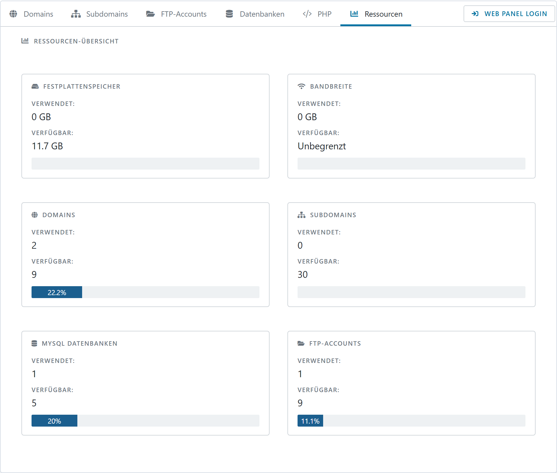Click the database icon beside Datenbanken tab
This screenshot has height=473, width=557.
[x=229, y=14]
